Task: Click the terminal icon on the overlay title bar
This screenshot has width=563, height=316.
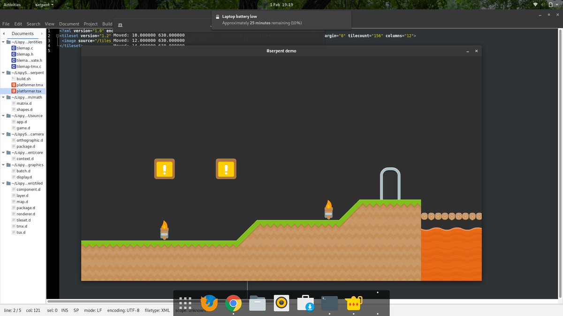Action: 120,25
